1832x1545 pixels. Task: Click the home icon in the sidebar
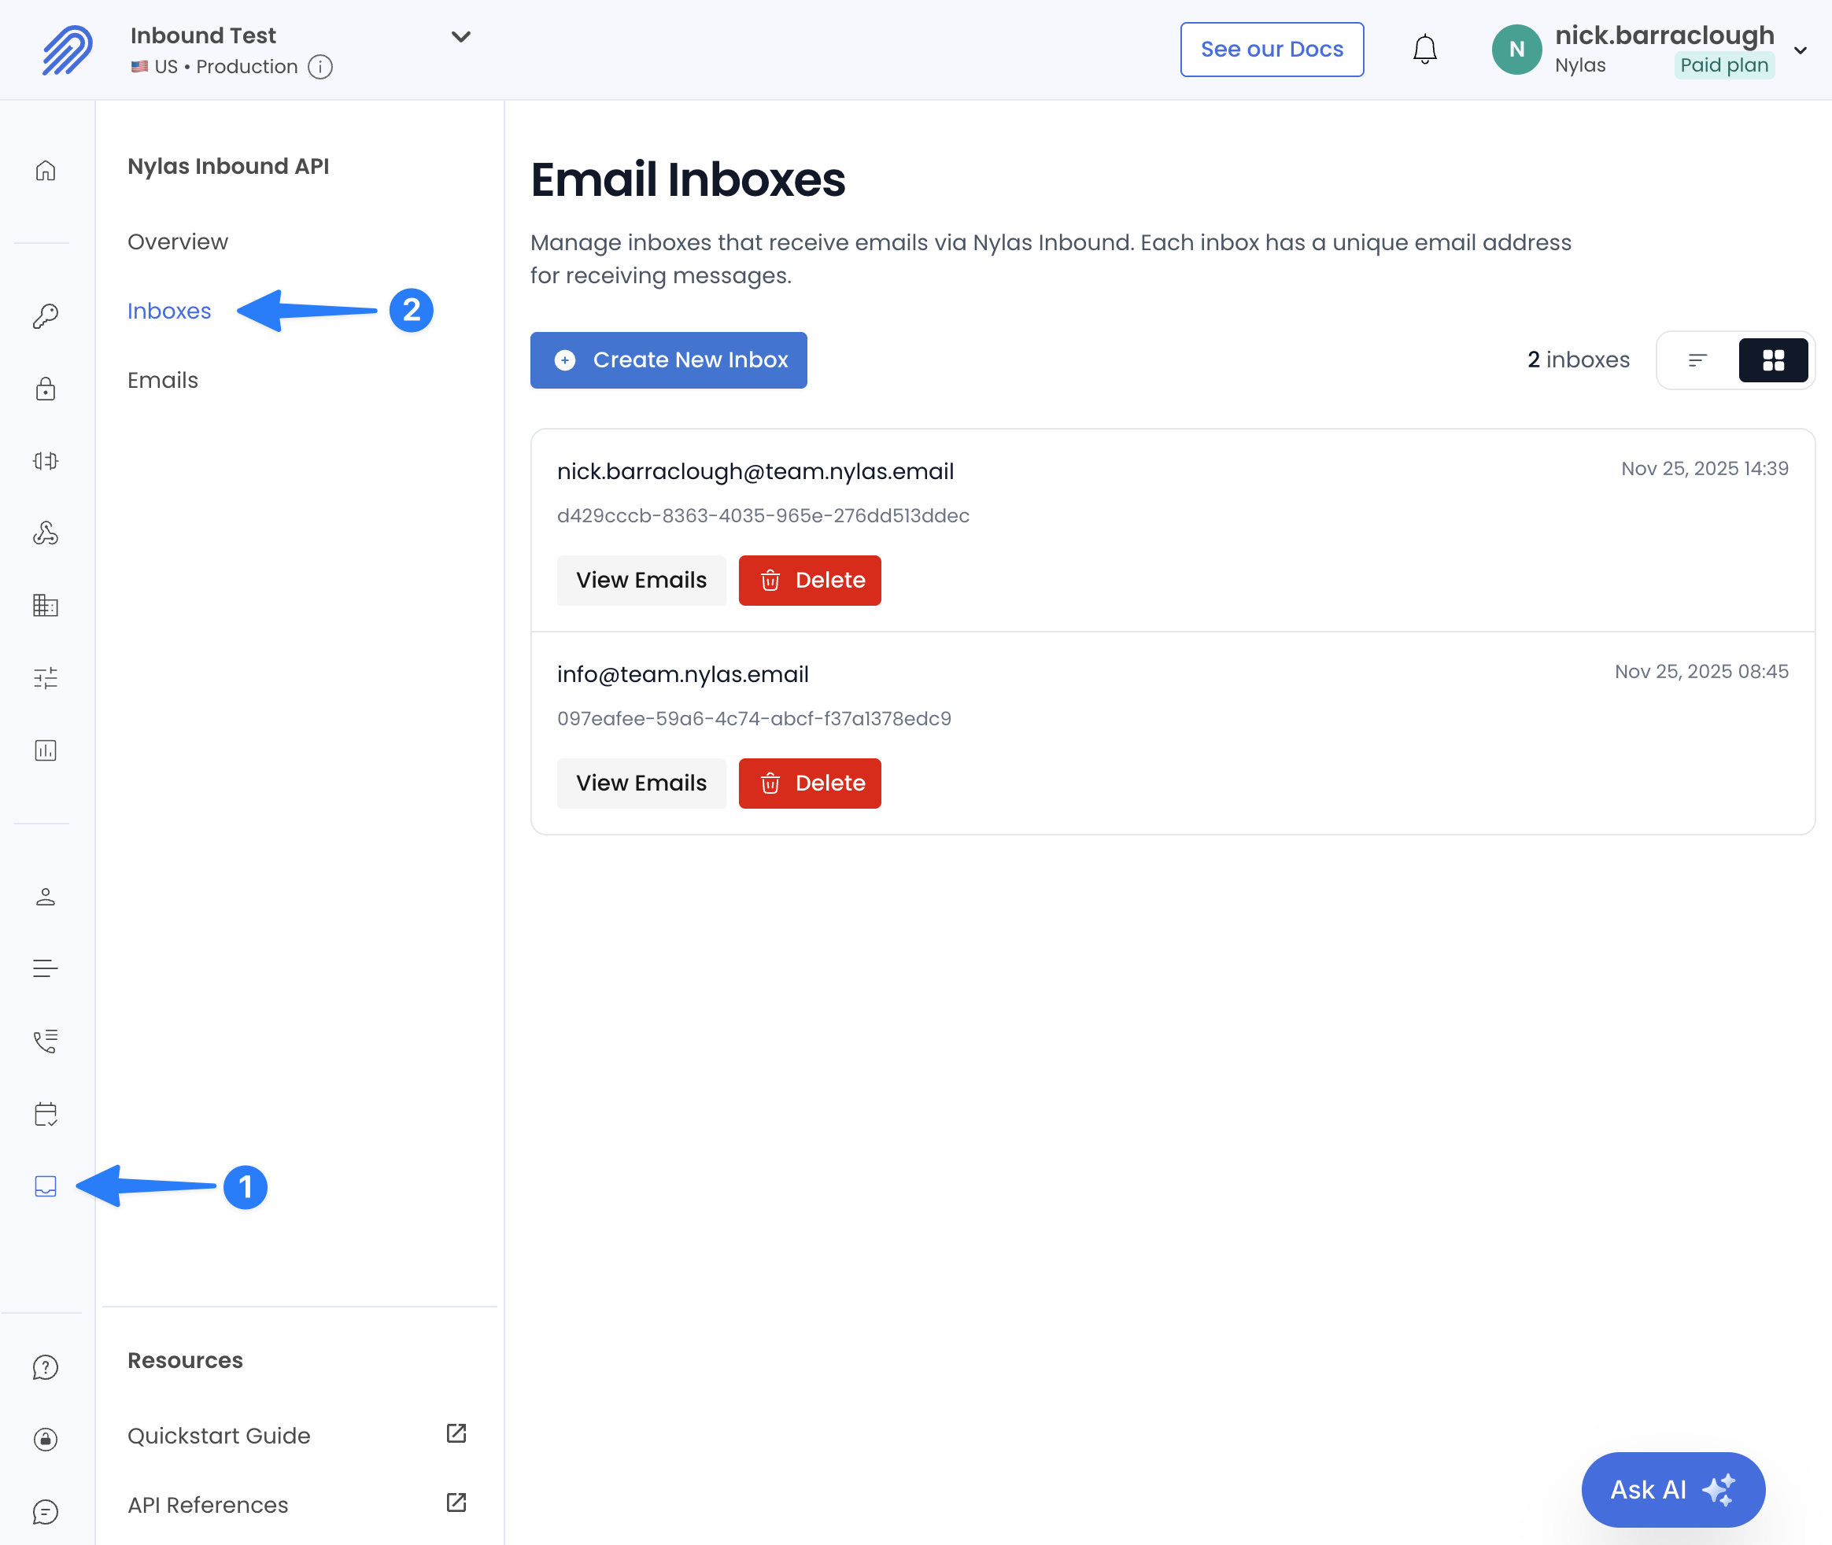(45, 171)
